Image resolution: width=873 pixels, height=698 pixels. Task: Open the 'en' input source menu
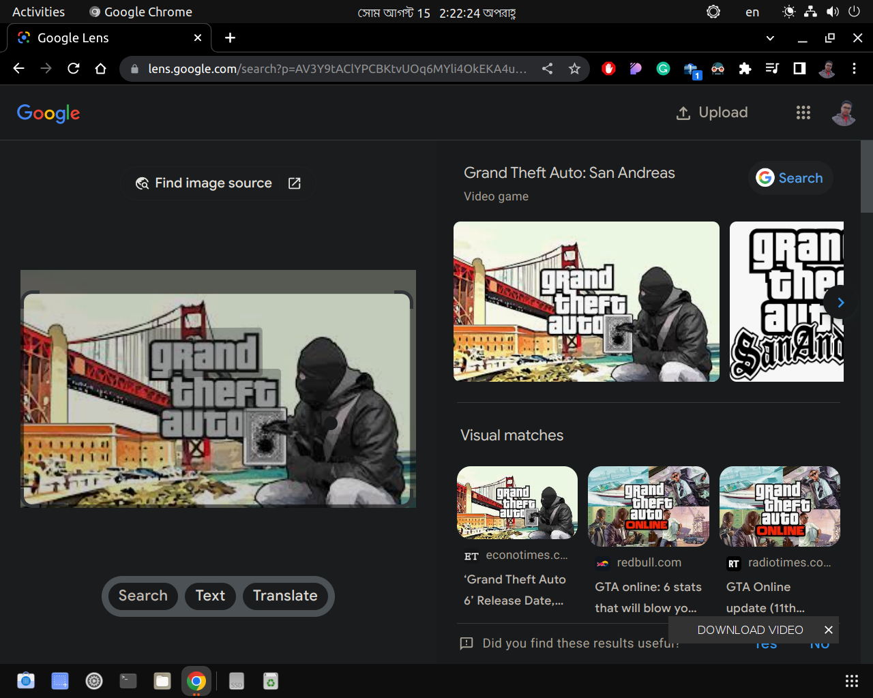[x=752, y=12]
